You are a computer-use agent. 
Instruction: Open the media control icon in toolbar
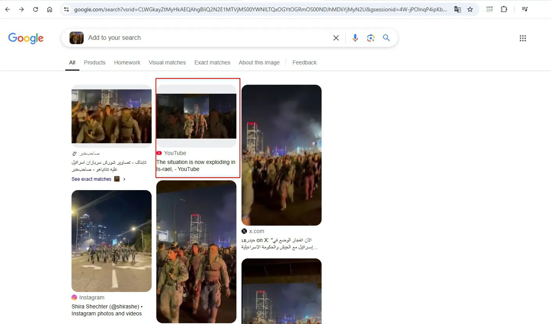click(525, 9)
